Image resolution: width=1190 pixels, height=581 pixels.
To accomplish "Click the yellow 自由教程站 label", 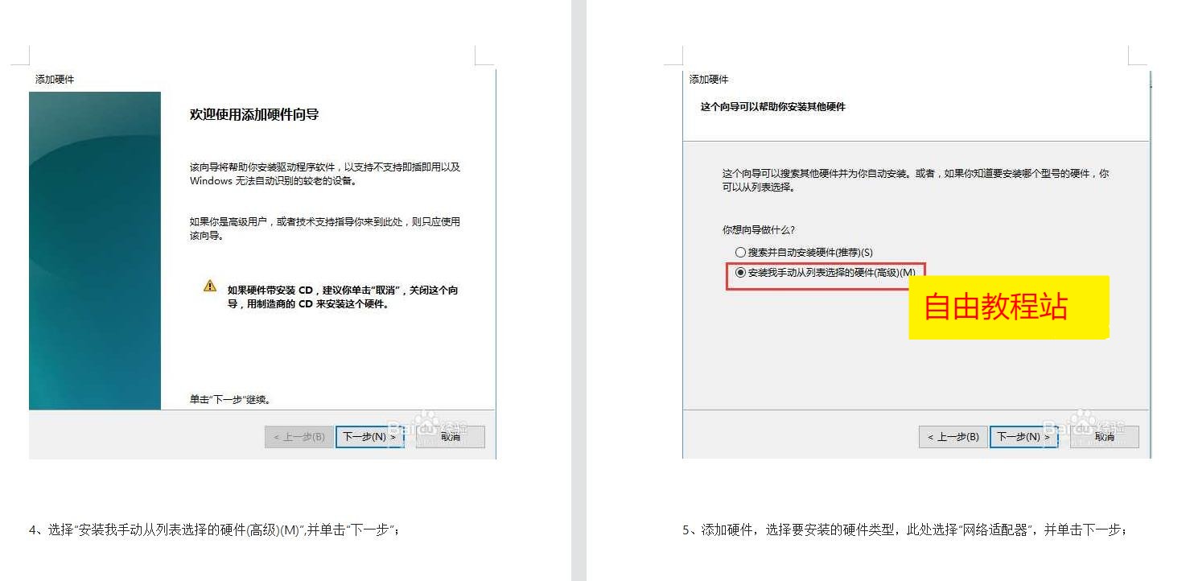I will click(1008, 307).
